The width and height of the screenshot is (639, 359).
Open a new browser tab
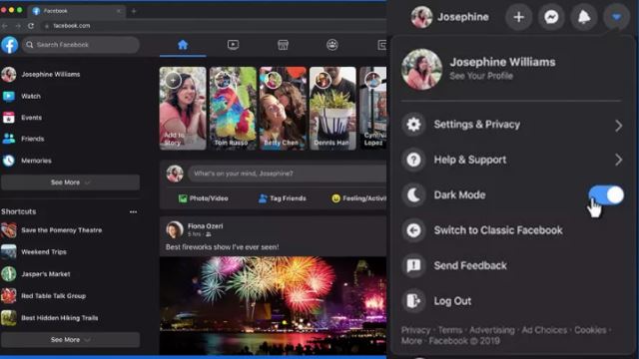pos(134,11)
